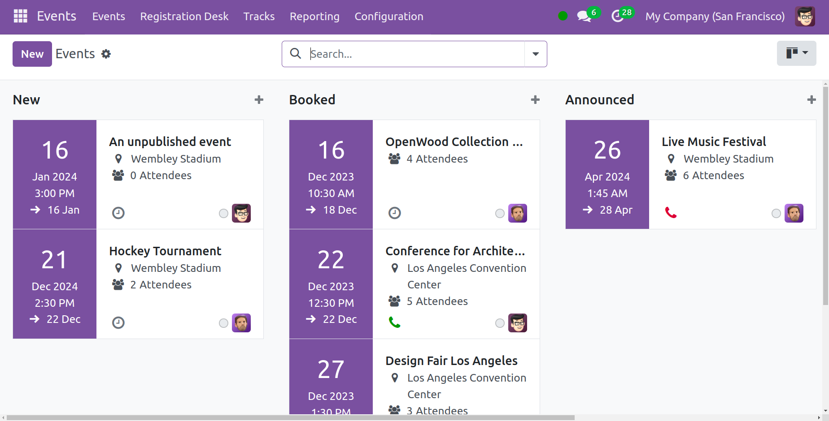Click the '6 Attendees' text
829x421 pixels.
pos(713,175)
